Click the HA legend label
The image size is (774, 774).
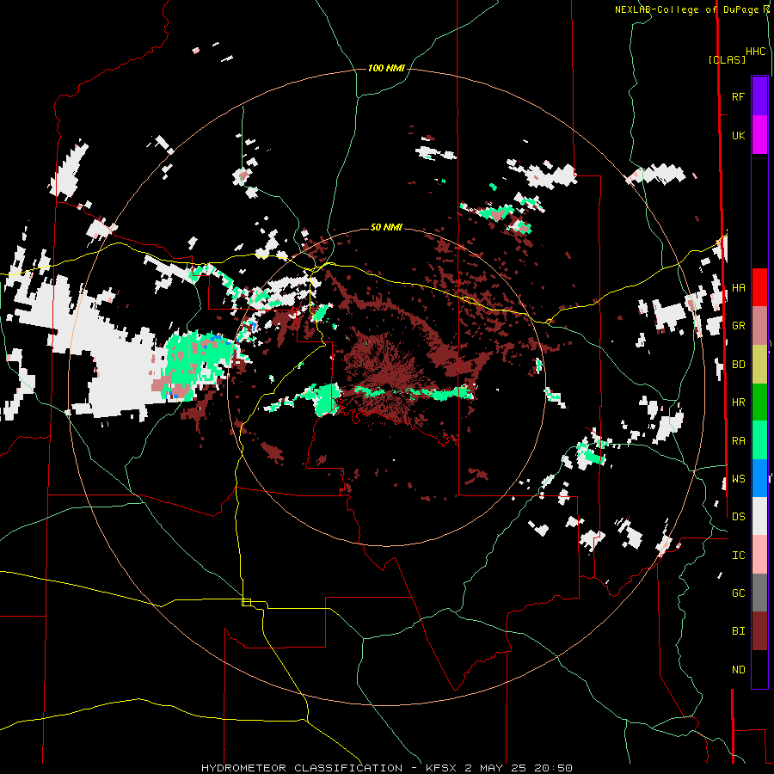[739, 288]
